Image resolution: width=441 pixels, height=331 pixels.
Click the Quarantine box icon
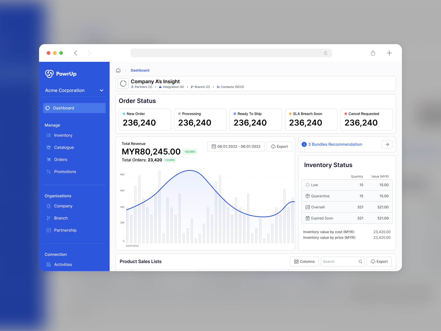(x=308, y=196)
